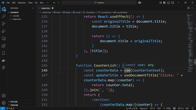This screenshot has width=196, height=110.
Task: Change indentation via Spaces: 4
Action: pos(144,108)
